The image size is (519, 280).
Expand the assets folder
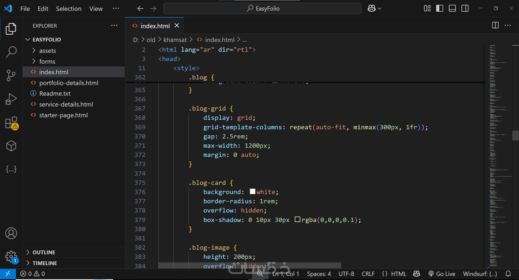coord(47,51)
